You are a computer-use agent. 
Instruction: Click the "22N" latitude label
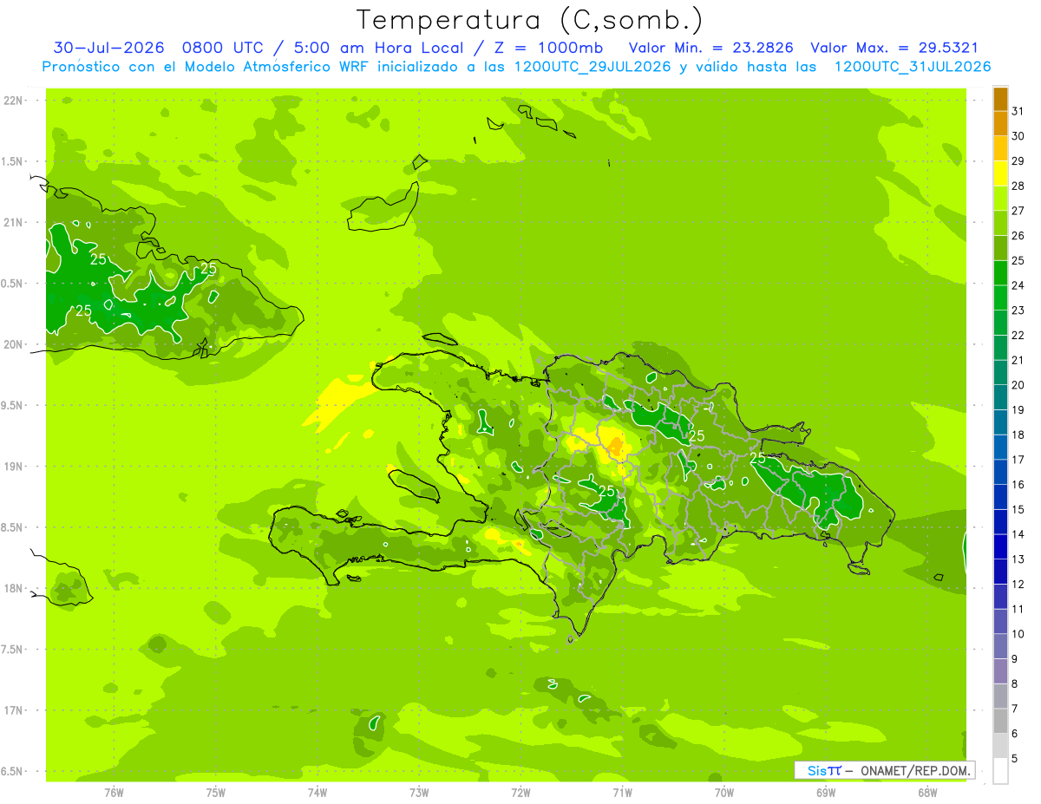pos(14,101)
